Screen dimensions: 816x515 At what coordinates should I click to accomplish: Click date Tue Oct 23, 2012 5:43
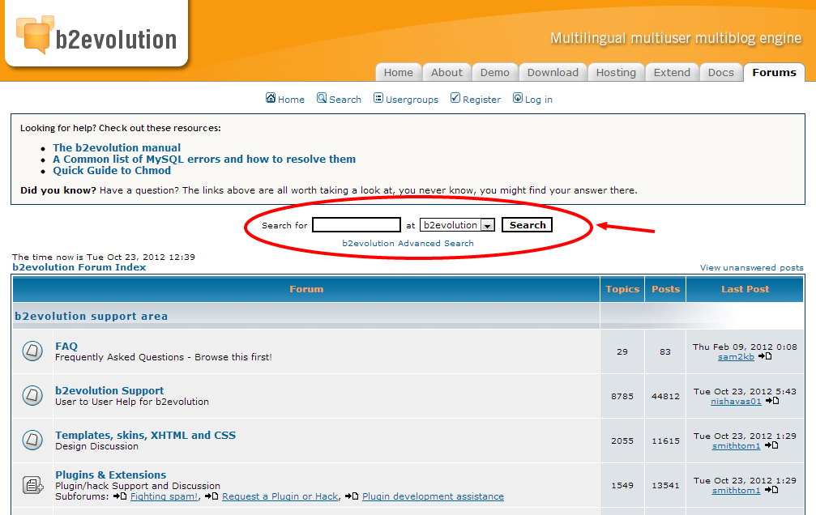click(x=745, y=392)
